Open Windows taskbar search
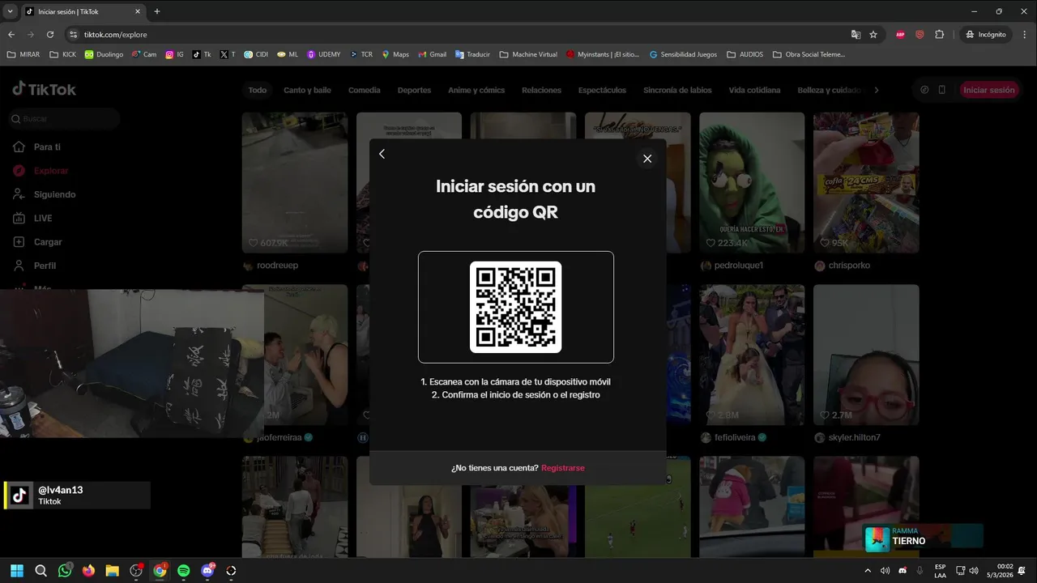Image resolution: width=1037 pixels, height=583 pixels. coord(41,571)
